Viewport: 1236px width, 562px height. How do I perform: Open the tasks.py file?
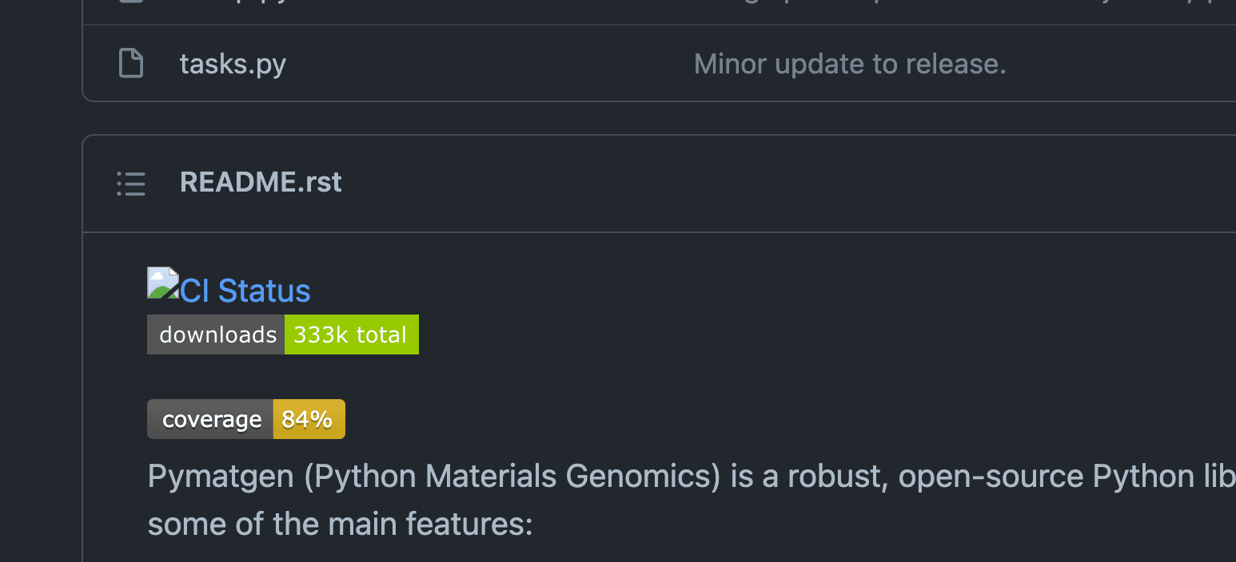click(x=233, y=64)
